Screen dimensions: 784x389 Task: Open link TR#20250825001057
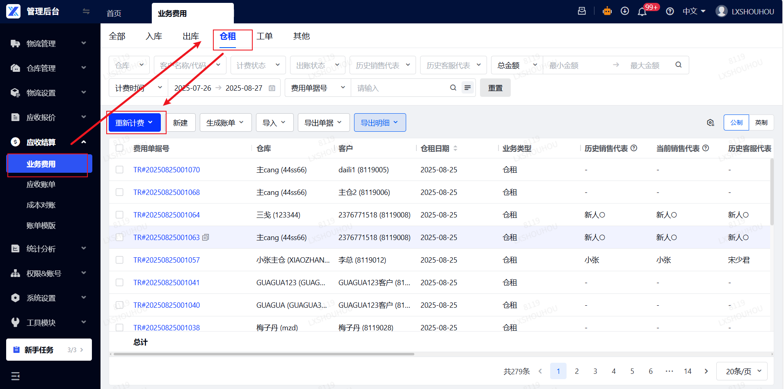pos(167,260)
